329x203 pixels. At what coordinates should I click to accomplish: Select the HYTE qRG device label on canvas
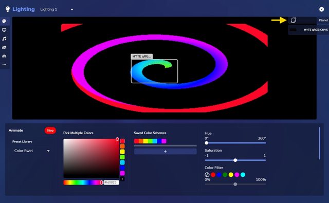click(x=142, y=56)
